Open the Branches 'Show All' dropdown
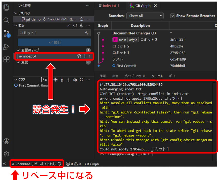This screenshot has width=220, height=182. [x=145, y=16]
